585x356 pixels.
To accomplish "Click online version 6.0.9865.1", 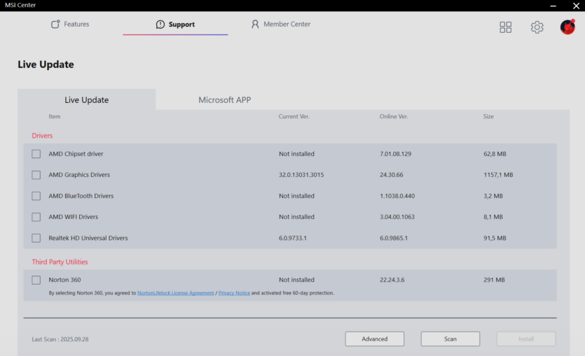I will [394, 238].
